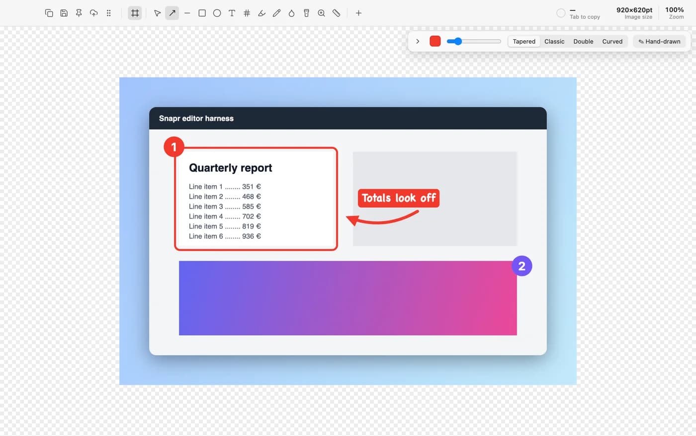Image resolution: width=696 pixels, height=436 pixels.
Task: Click the plus icon in the toolbar
Action: (x=358, y=13)
